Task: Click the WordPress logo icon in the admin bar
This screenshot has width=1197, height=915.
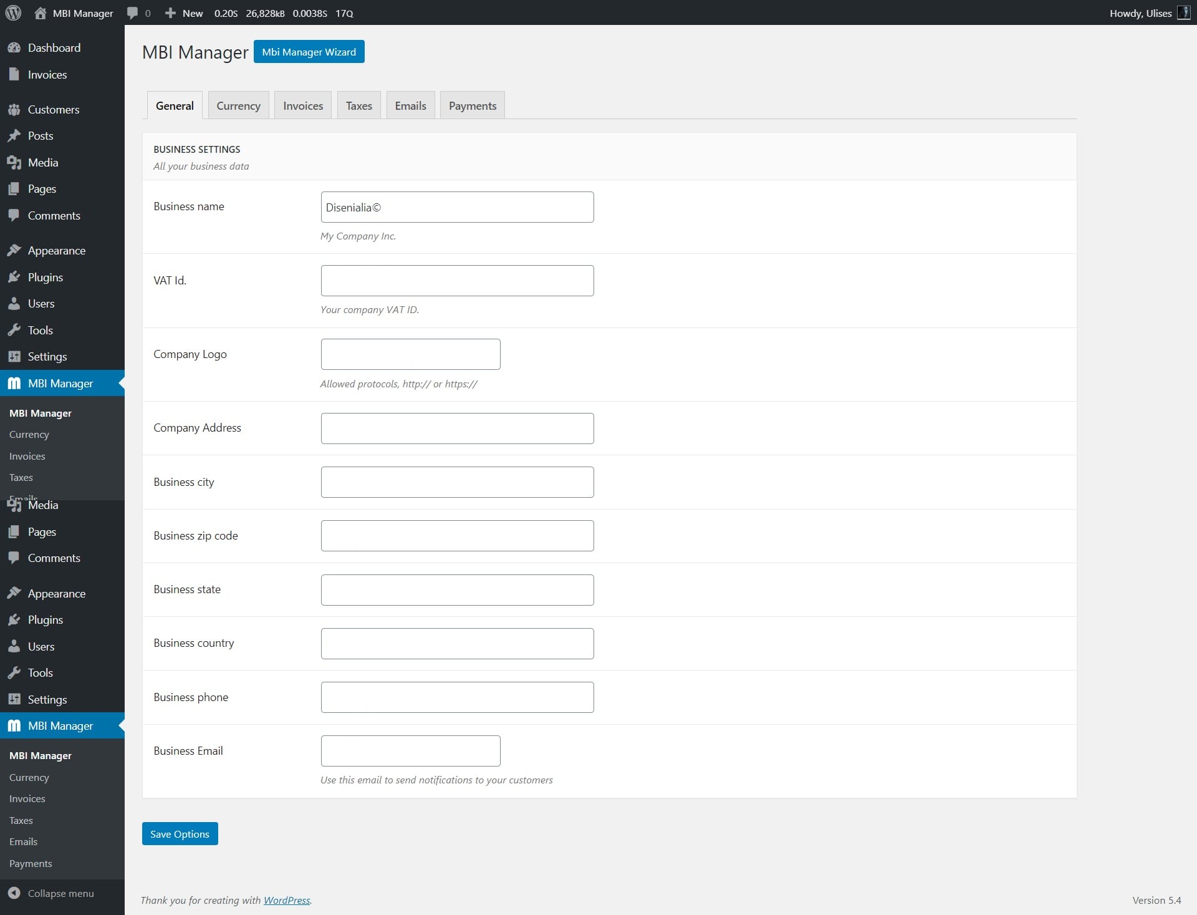Action: coord(14,12)
